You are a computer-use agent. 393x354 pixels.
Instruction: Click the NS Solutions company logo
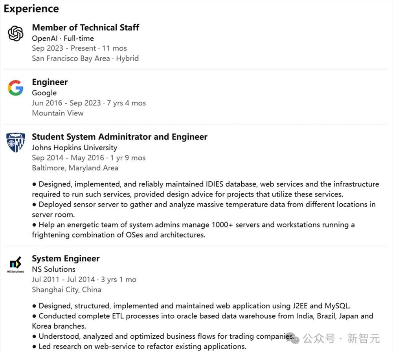[x=16, y=264]
